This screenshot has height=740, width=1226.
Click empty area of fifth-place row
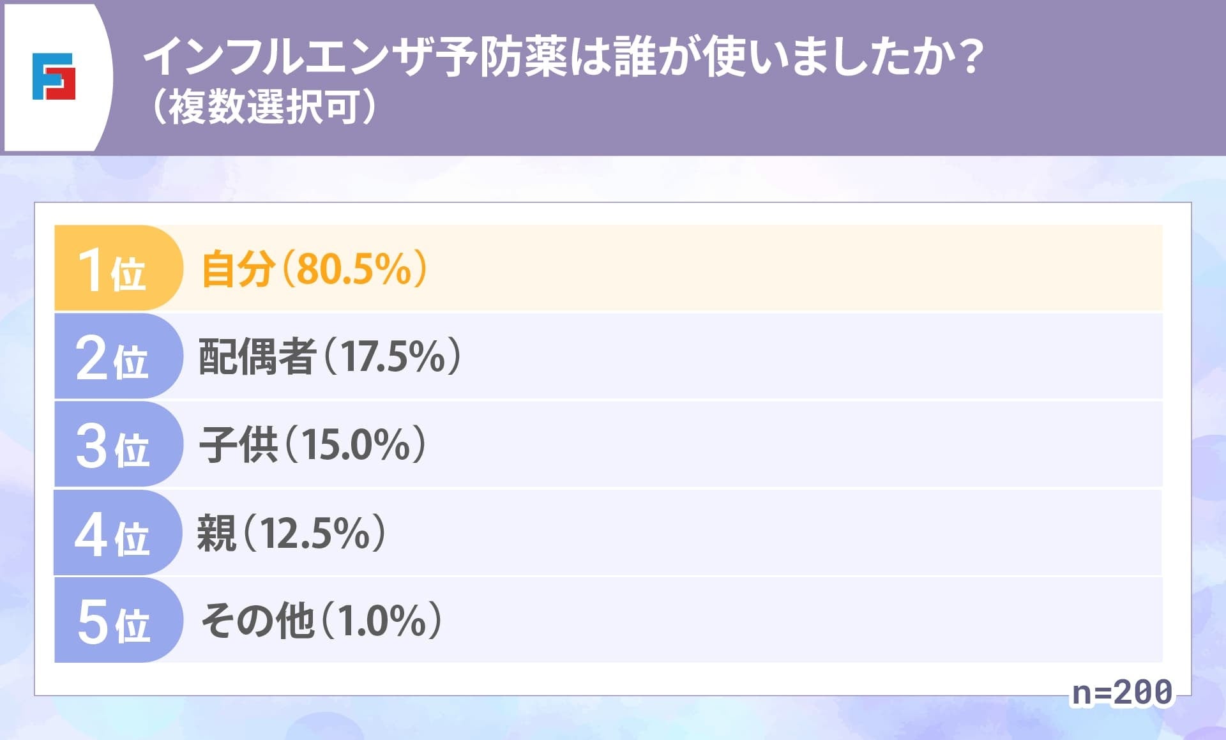click(x=766, y=621)
